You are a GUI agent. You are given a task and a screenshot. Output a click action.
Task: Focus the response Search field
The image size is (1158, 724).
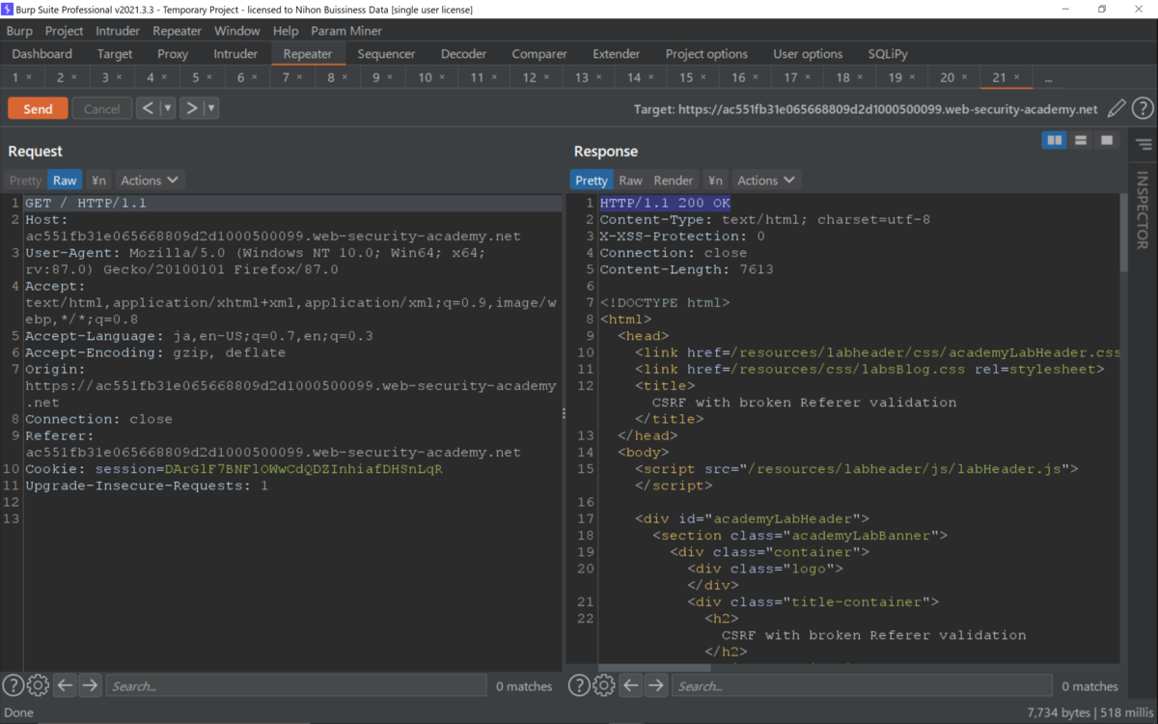point(862,685)
